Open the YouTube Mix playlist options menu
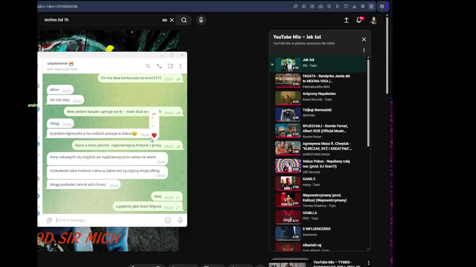Viewport: 476px width, 267px height. (x=364, y=50)
